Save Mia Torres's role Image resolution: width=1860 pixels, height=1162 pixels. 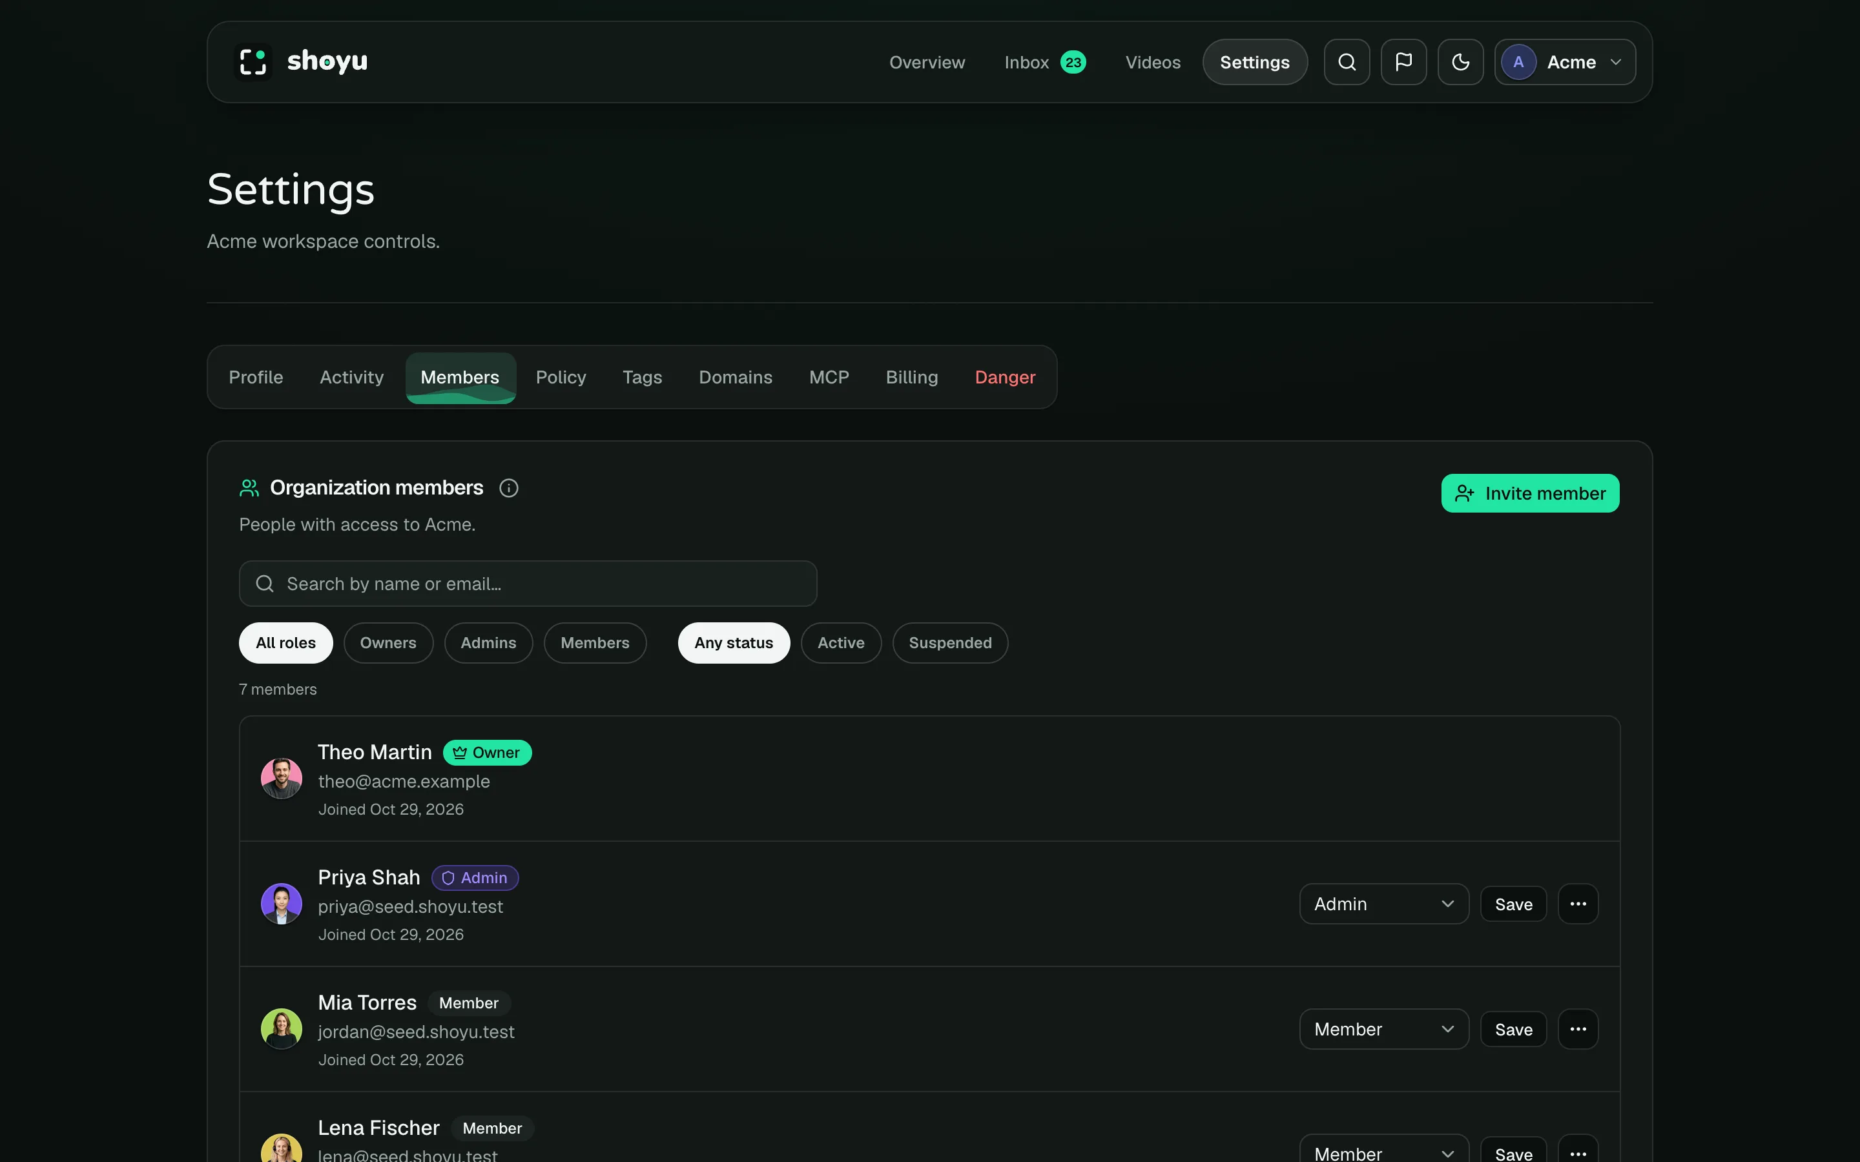(1513, 1029)
